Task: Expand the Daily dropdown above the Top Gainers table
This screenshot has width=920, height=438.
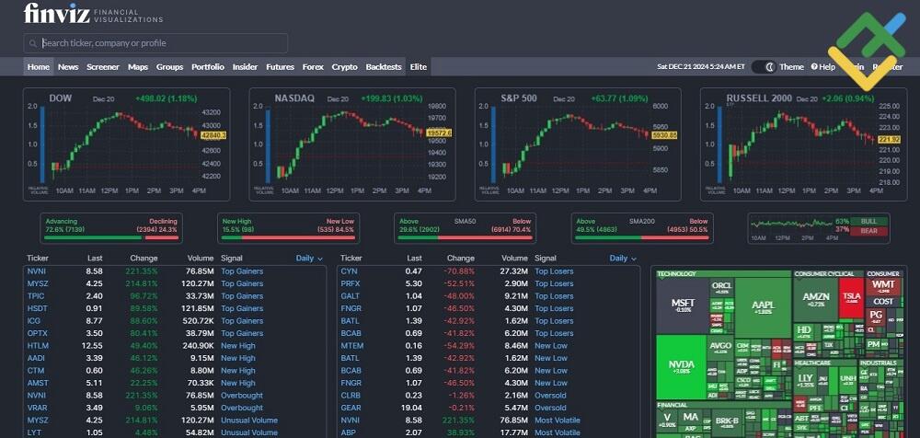Action: click(309, 259)
